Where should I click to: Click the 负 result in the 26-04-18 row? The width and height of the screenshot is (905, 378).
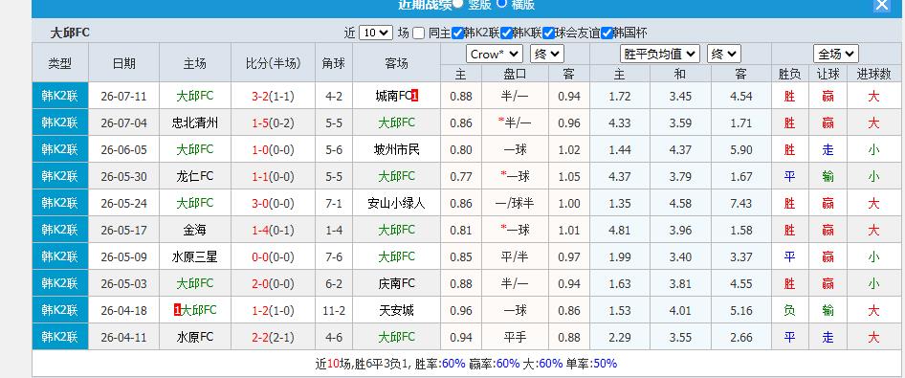789,310
